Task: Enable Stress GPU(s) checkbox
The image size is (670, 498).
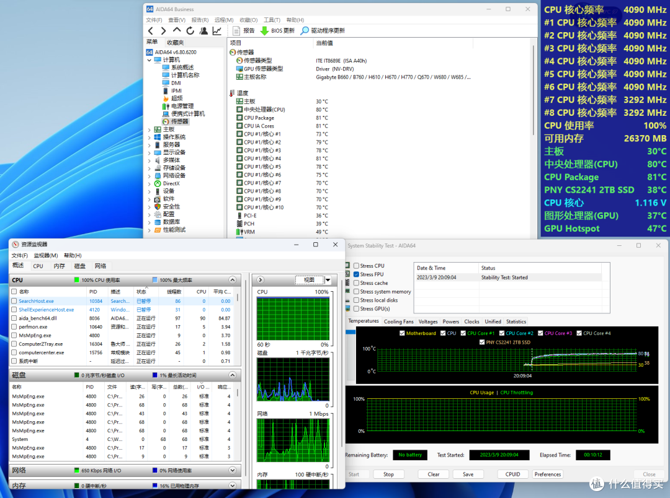Action: pyautogui.click(x=356, y=308)
